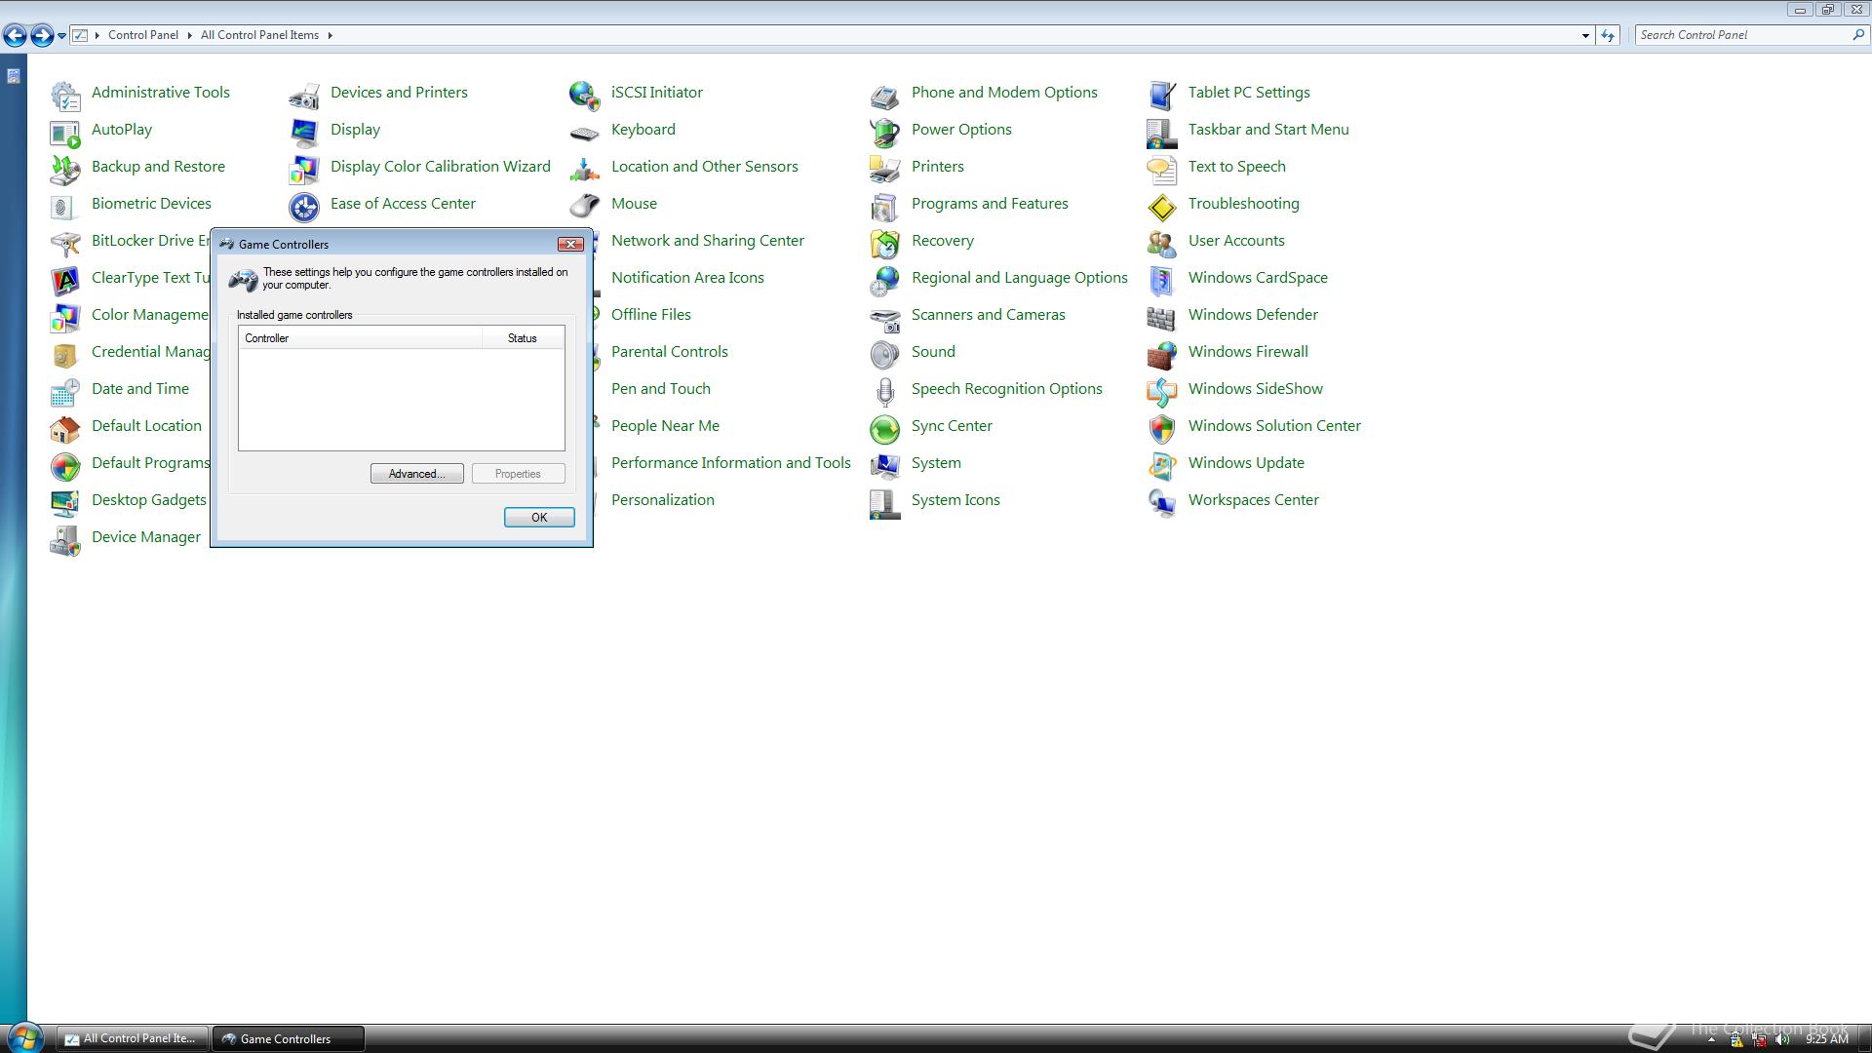Sort by the Status column header
This screenshot has width=1872, height=1053.
[x=523, y=338]
